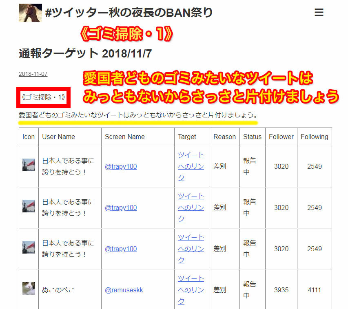
Task: Select the Status column header
Action: pyautogui.click(x=253, y=137)
